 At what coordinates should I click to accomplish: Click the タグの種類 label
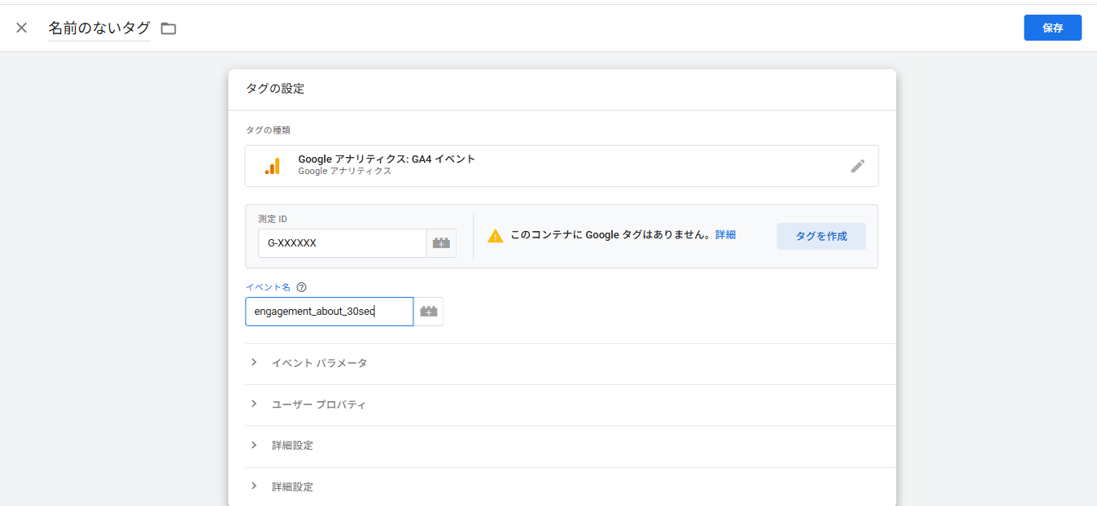(268, 130)
